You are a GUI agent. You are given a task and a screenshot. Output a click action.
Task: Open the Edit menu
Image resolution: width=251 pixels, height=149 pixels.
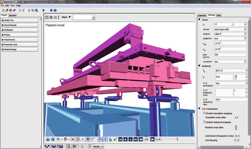tap(7, 6)
